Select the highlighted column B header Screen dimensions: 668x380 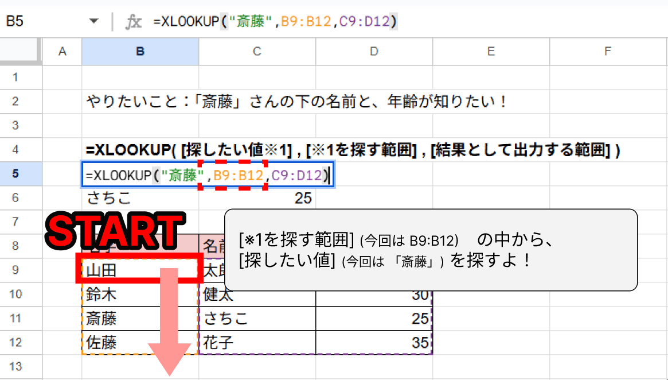coord(140,52)
